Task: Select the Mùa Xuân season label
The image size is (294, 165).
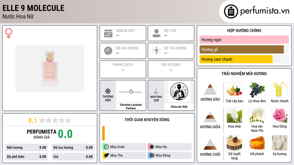Action: [x=117, y=147]
